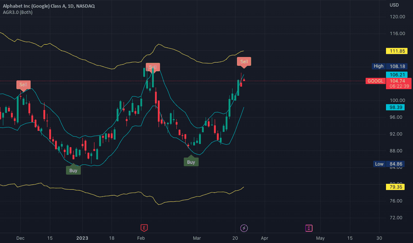The height and width of the screenshot is (243, 413).
Task: Click the 96.00 price axis label
Action: [396, 117]
